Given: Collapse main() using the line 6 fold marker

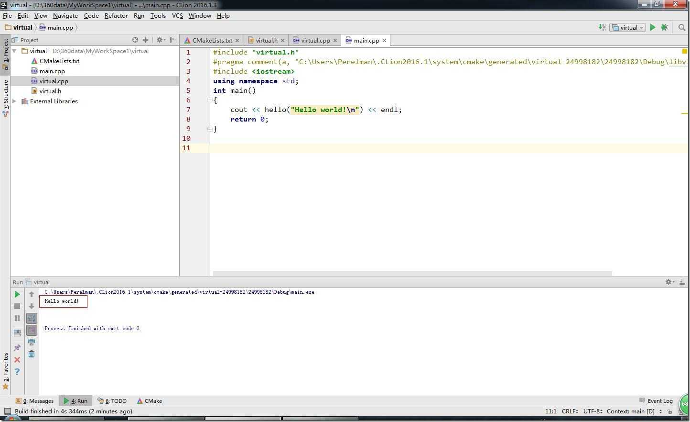Looking at the screenshot, I should pos(209,100).
